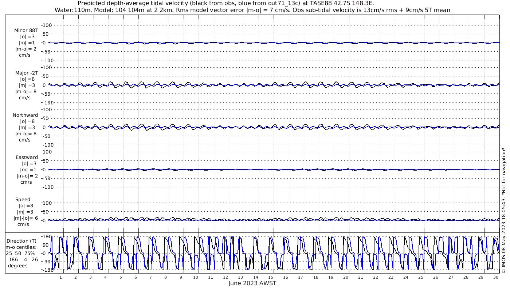Select day "17" on the date axis
The image size is (510, 291).
(301, 277)
